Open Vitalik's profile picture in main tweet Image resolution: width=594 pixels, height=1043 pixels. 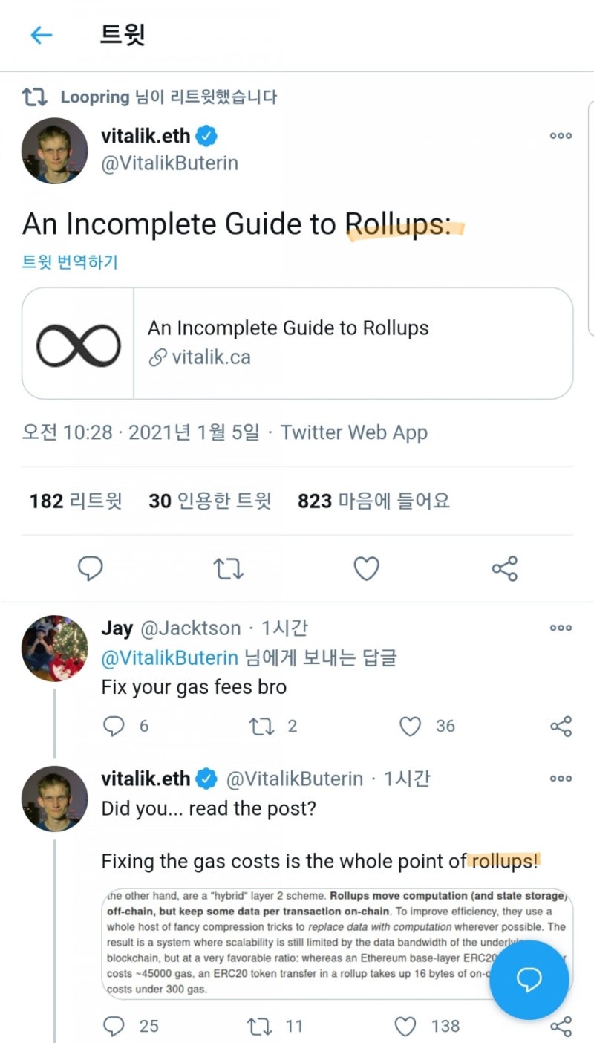(55, 151)
